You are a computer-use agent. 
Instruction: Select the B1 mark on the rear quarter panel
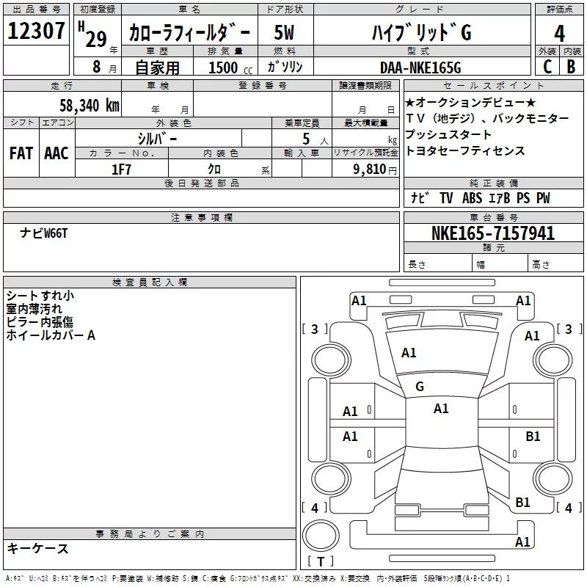pyautogui.click(x=522, y=503)
